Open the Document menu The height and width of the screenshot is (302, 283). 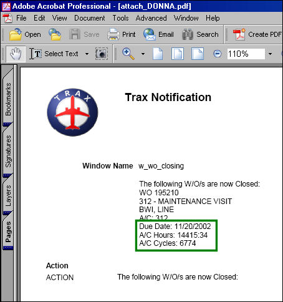click(x=90, y=18)
